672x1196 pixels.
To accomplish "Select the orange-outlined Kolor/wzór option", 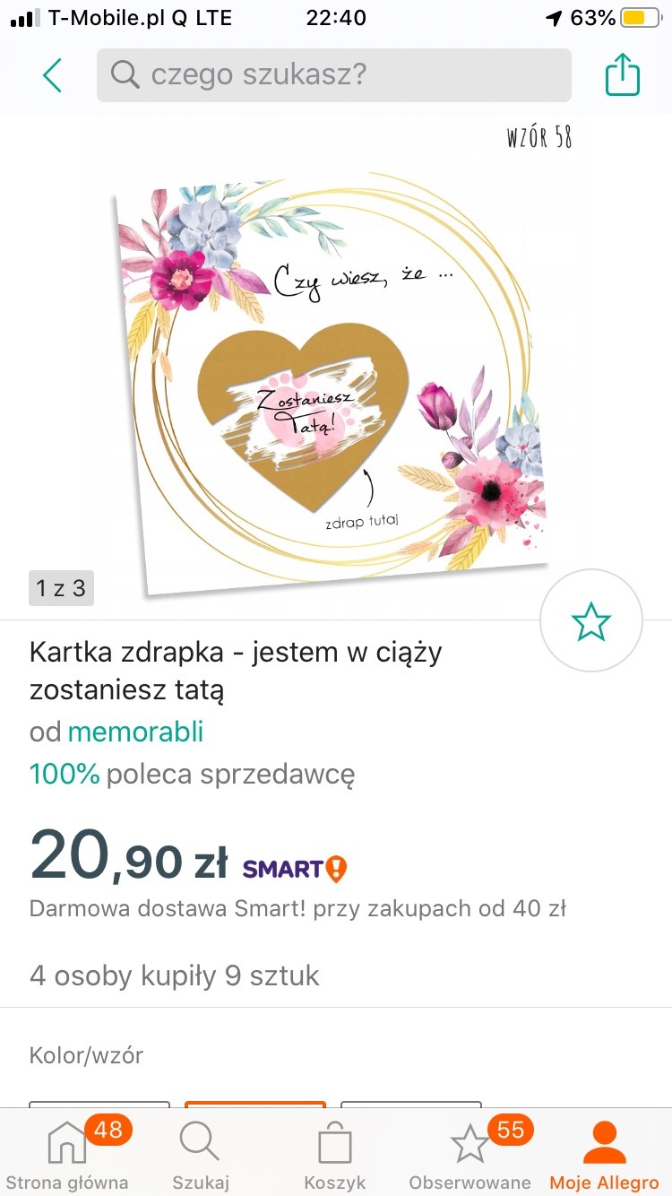I will (x=255, y=1105).
